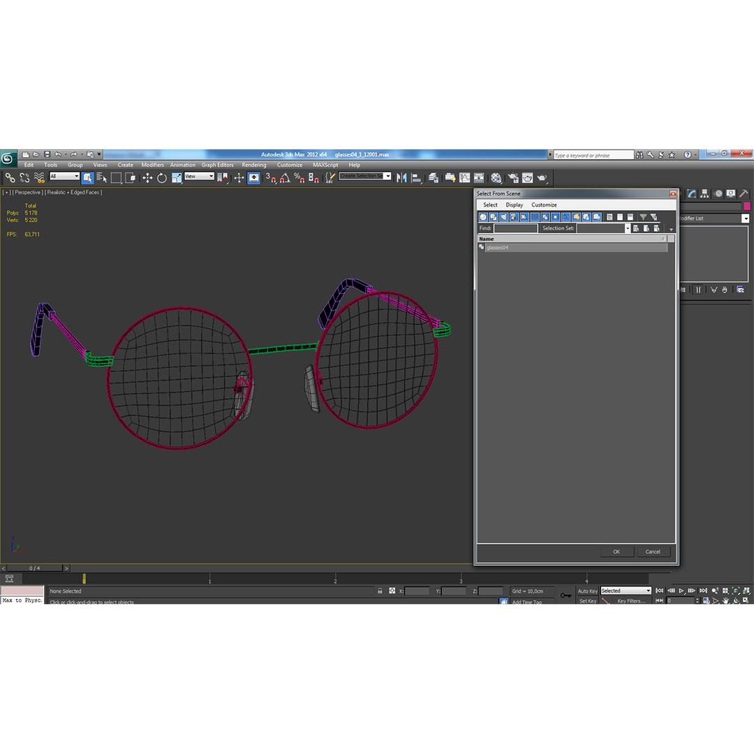Click OK in Select From Scene

pyautogui.click(x=616, y=552)
